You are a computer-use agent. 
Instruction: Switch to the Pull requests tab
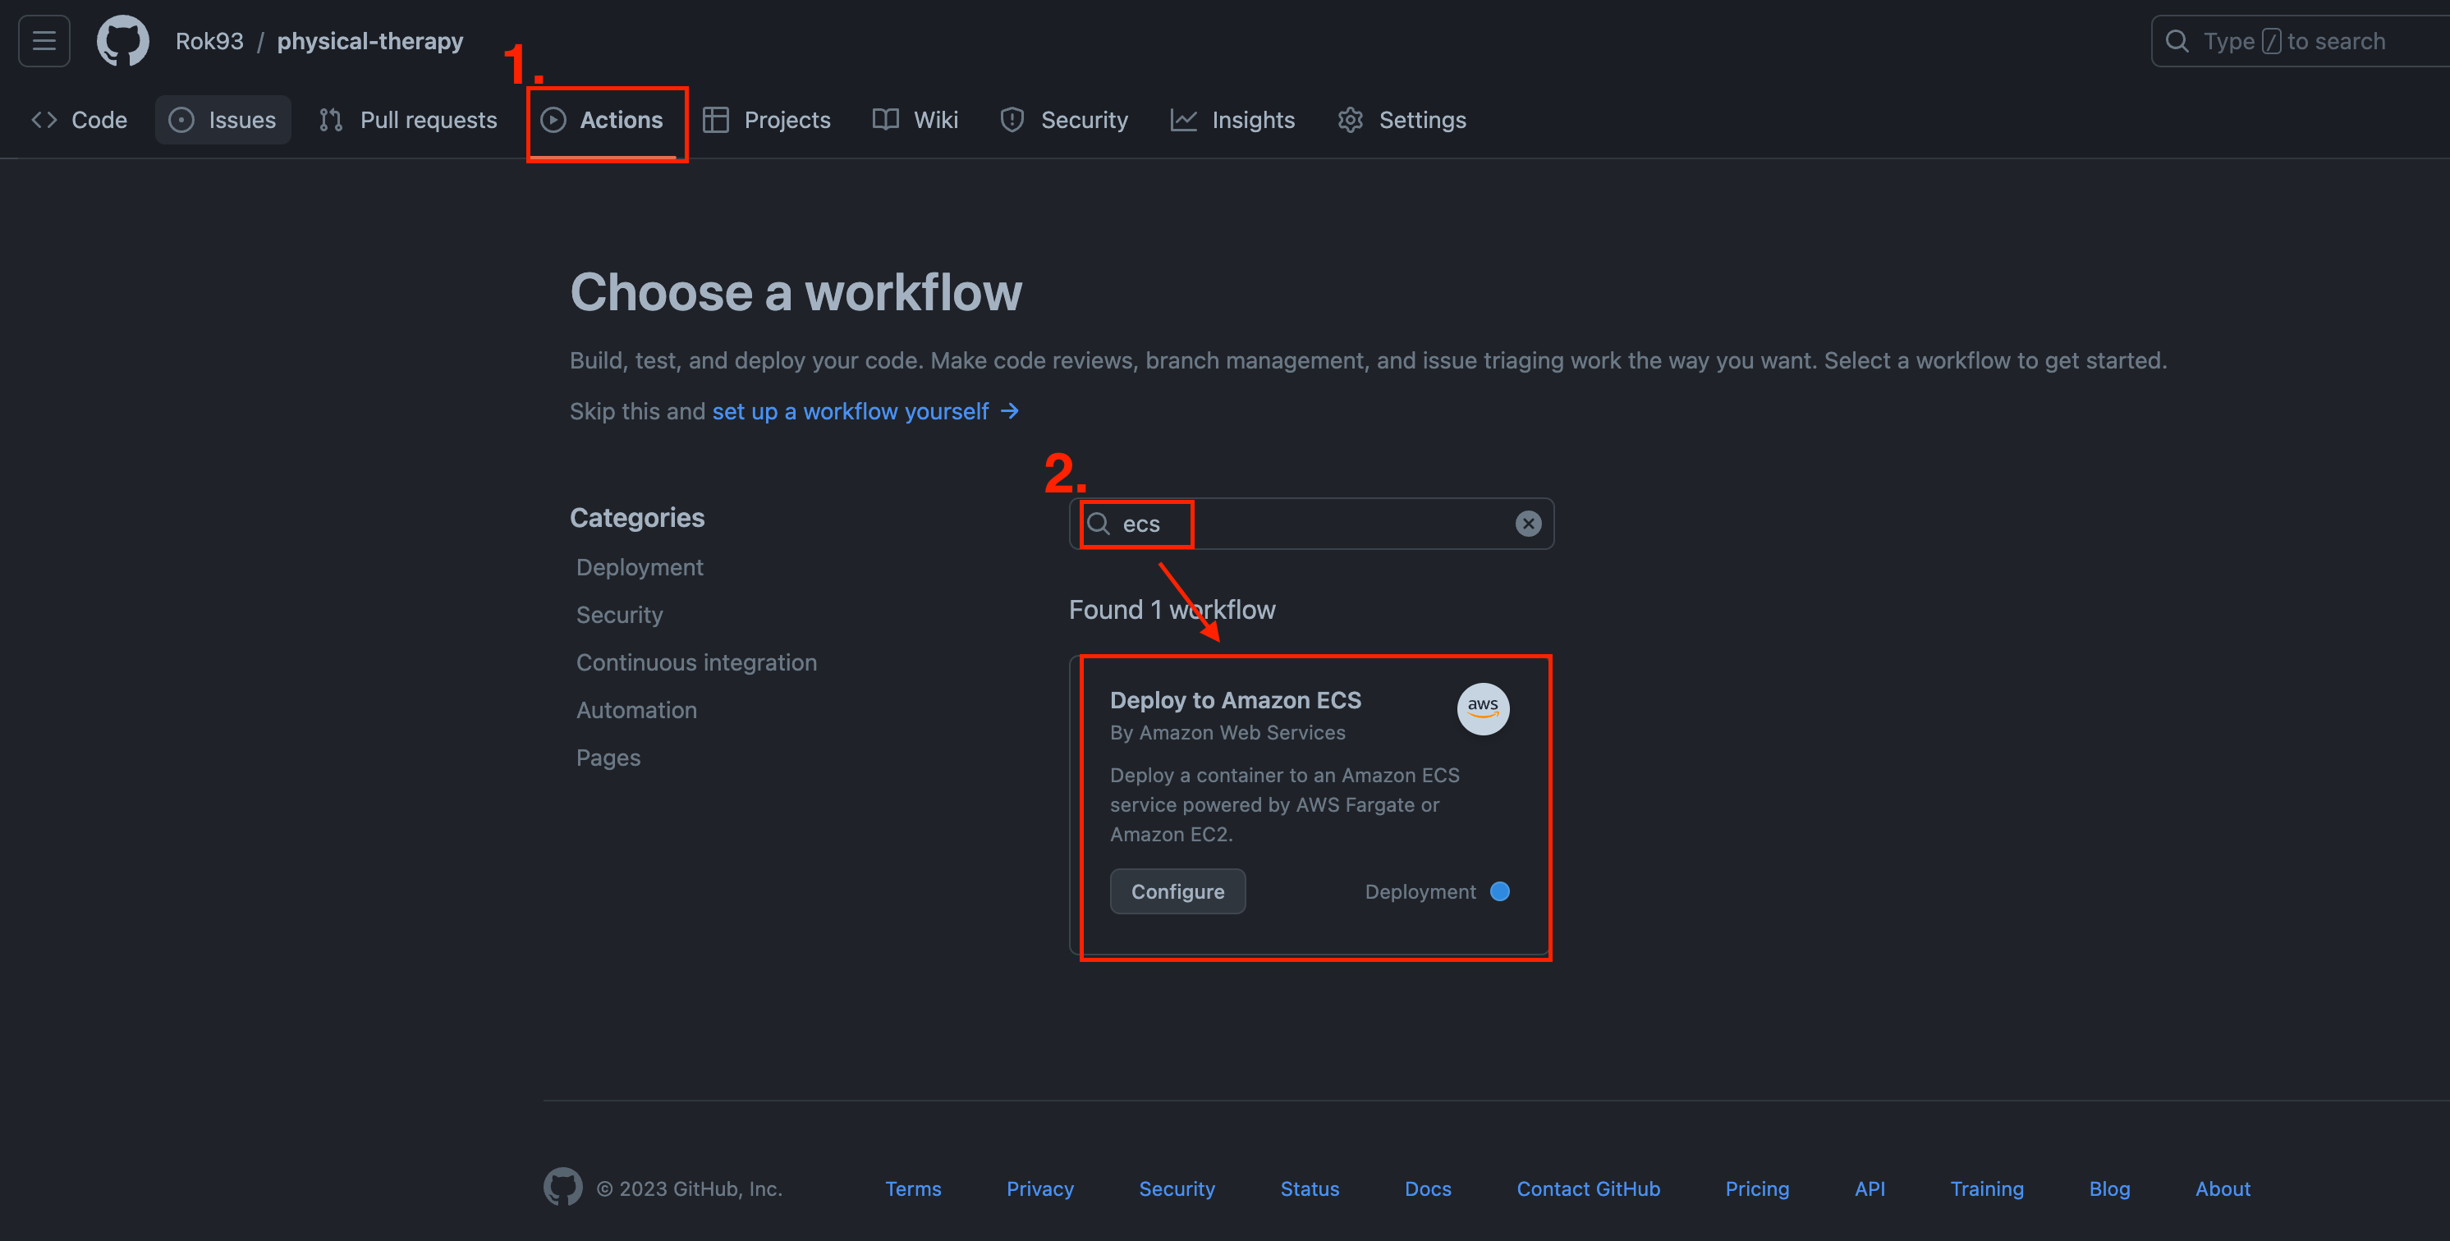pos(408,120)
